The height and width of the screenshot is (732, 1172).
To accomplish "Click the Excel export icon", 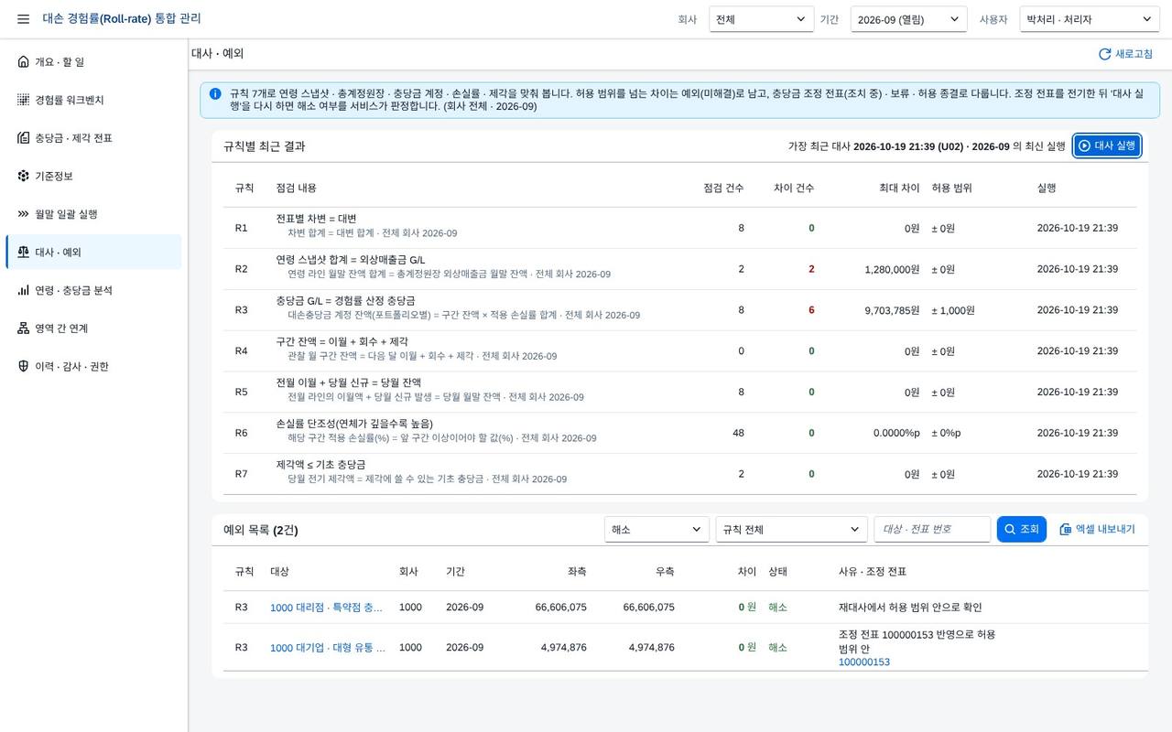I will click(x=1065, y=529).
